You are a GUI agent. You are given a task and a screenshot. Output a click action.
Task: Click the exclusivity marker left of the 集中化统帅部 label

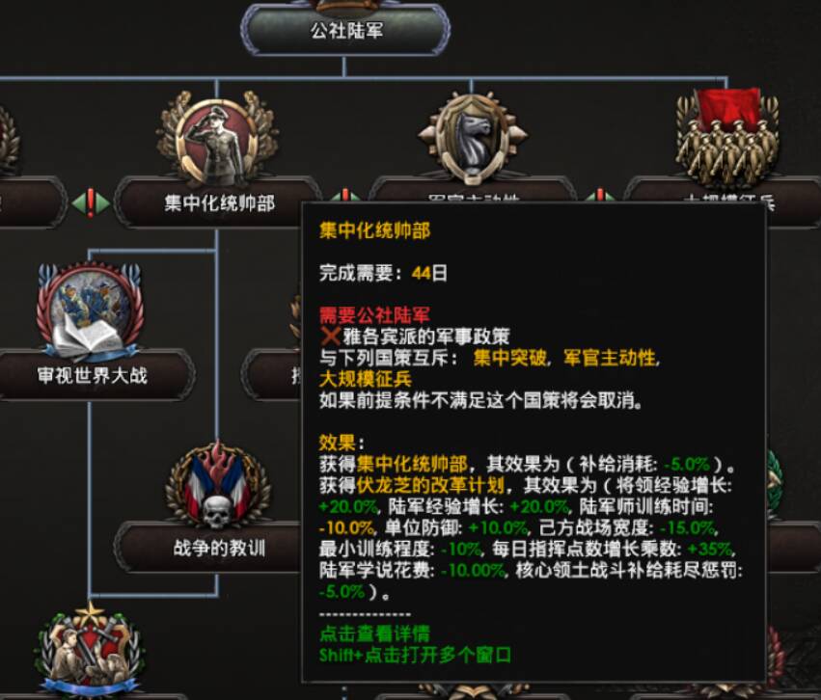point(91,202)
